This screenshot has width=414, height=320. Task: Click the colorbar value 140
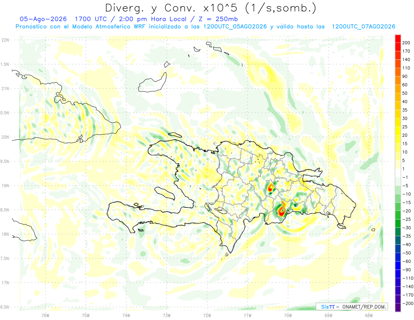406,60
